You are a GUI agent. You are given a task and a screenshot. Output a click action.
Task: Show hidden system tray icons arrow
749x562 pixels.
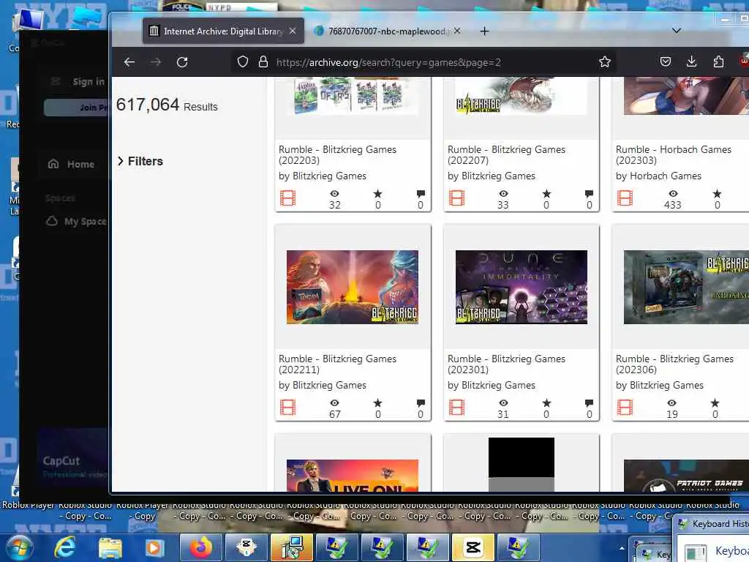[622, 549]
